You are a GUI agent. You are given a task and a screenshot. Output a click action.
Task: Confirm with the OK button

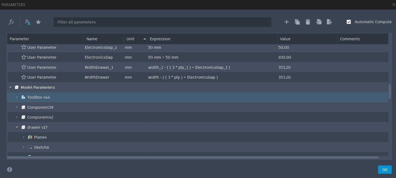[385, 170]
